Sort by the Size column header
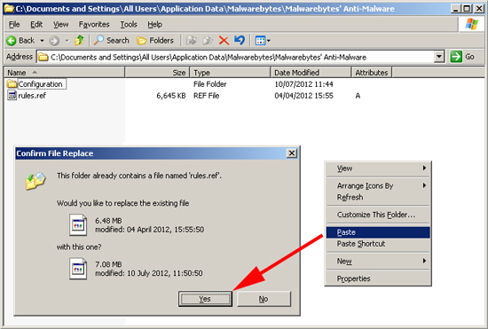Screen dimensions: 488x329 point(157,73)
